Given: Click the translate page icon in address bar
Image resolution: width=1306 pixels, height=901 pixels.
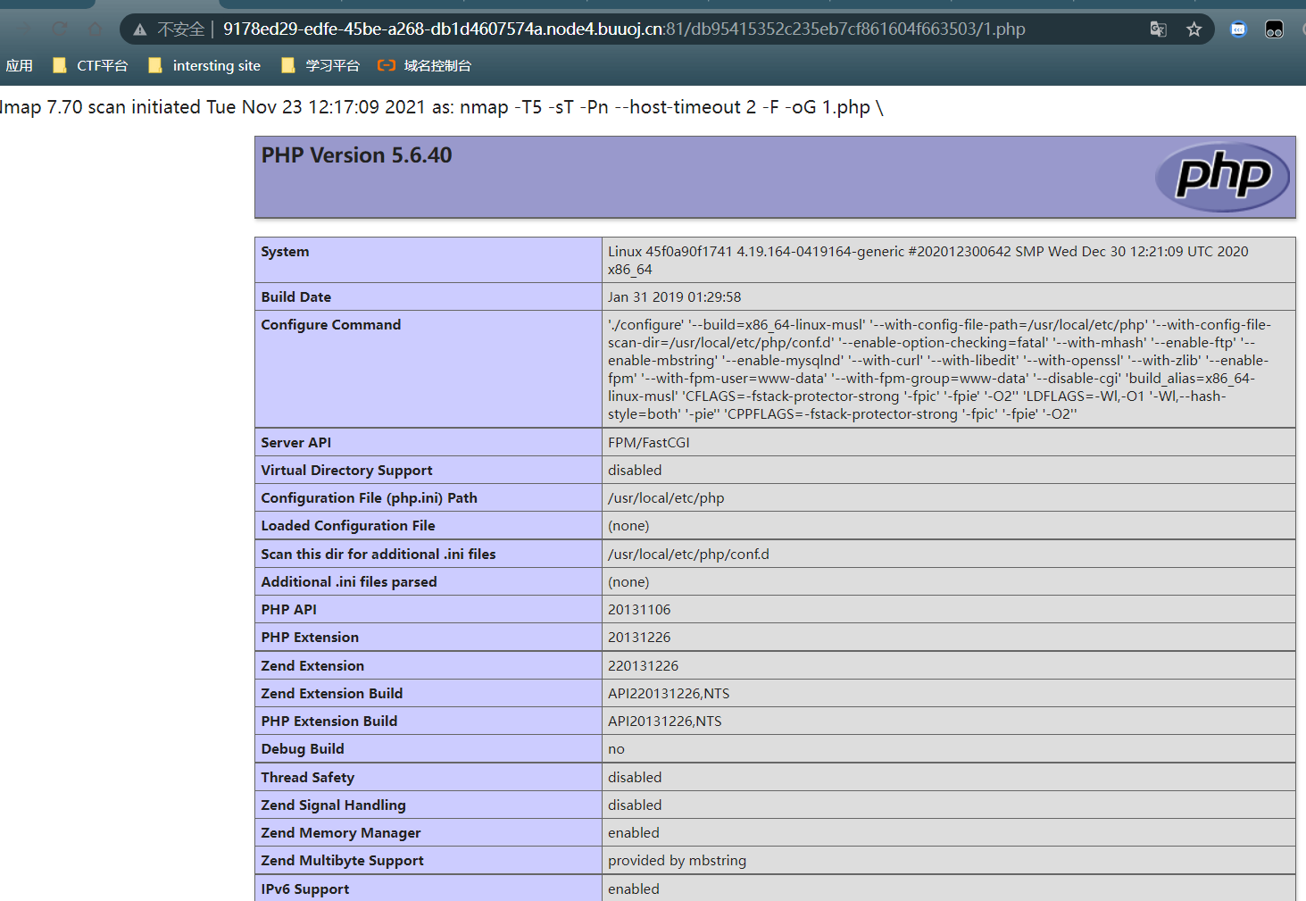Looking at the screenshot, I should tap(1158, 29).
